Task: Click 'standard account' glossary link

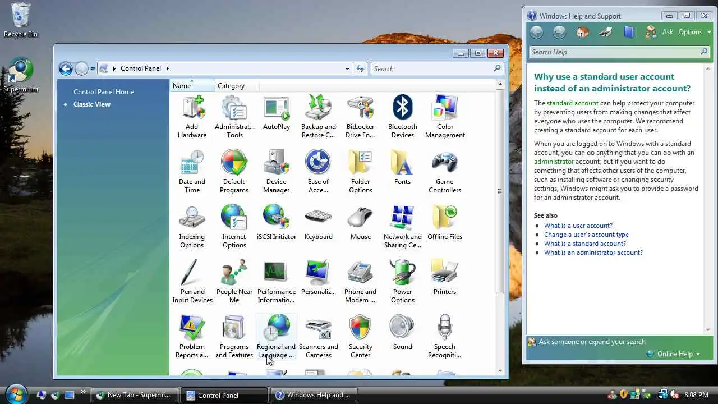Action: pos(573,103)
